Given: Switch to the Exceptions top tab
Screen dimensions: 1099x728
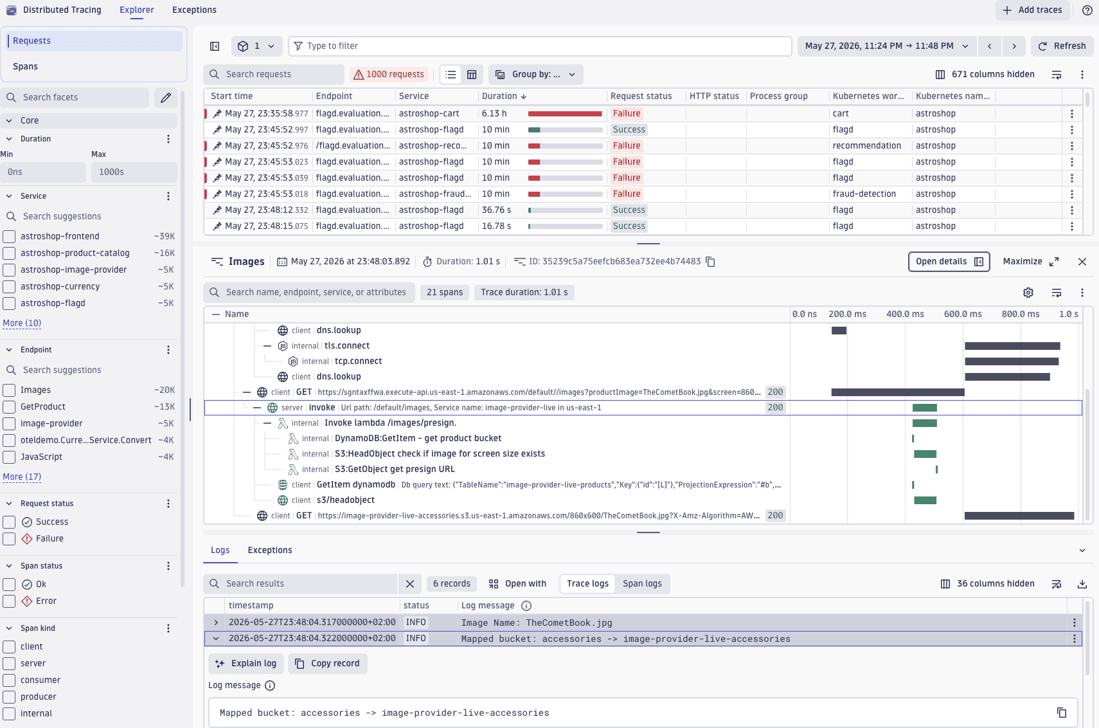Looking at the screenshot, I should point(194,10).
